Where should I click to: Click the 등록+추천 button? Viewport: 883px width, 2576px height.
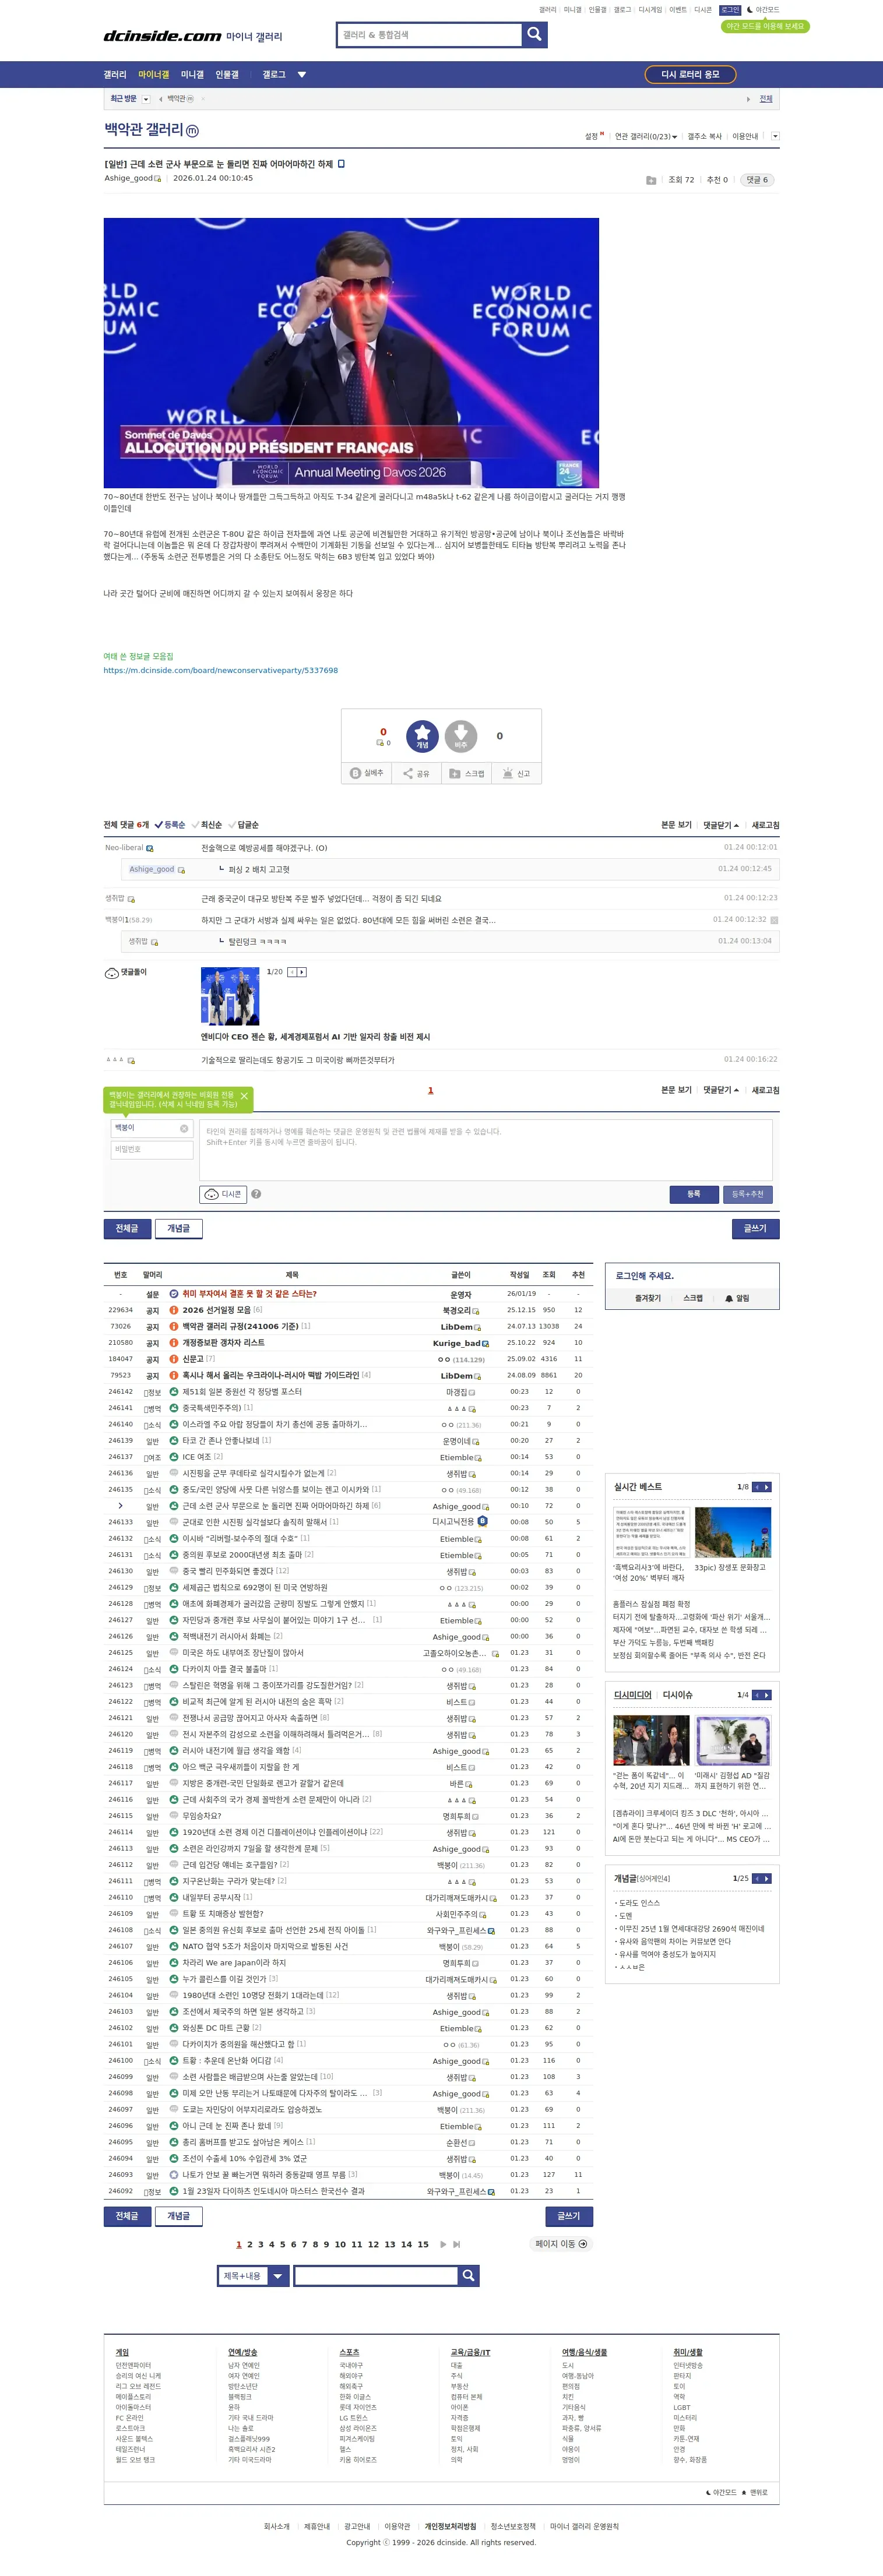tap(747, 1194)
